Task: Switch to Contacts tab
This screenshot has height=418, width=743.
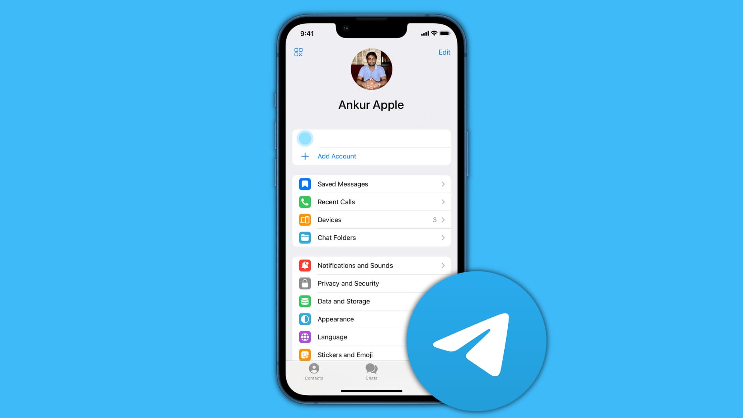Action: pyautogui.click(x=313, y=371)
